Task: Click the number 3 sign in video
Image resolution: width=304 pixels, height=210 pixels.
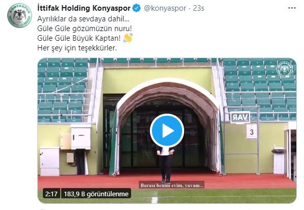Action: [x=251, y=132]
